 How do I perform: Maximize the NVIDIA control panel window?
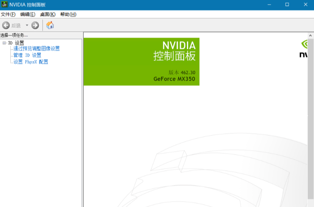pos(287,5)
